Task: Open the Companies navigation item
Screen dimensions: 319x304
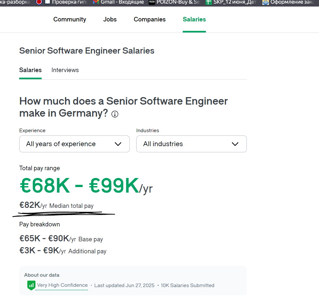Action: (150, 19)
